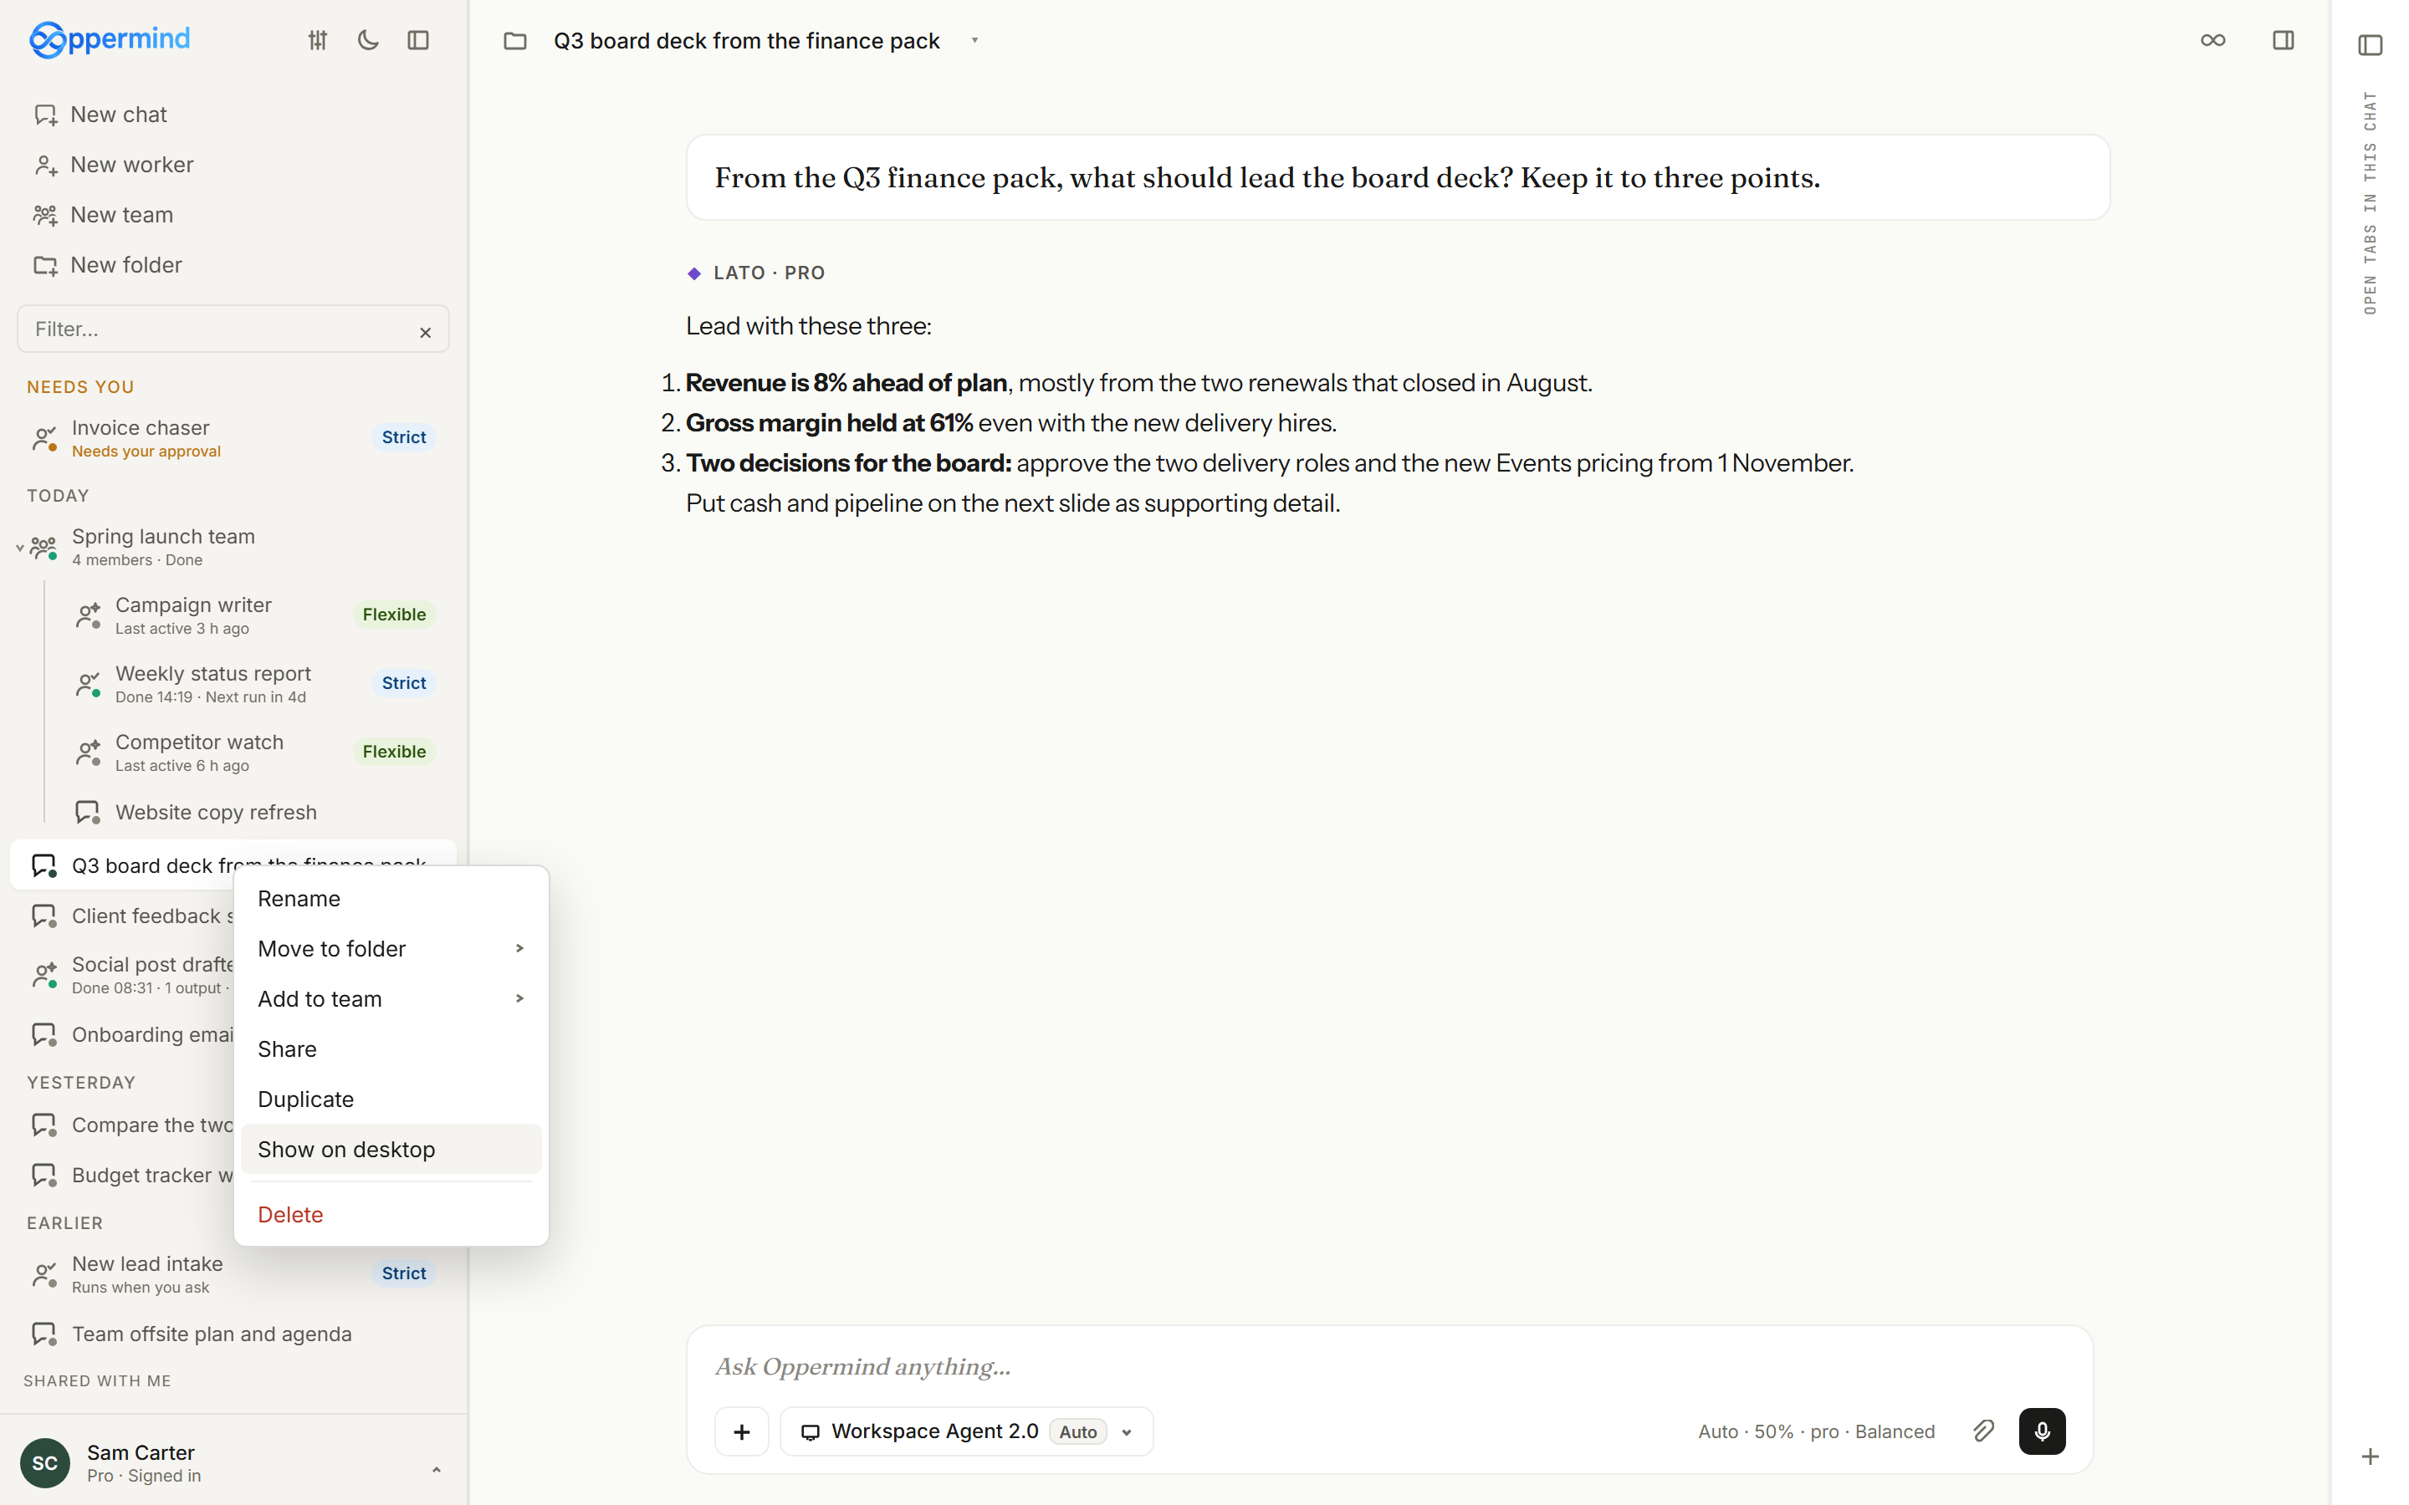The height and width of the screenshot is (1505, 2409).
Task: Click the Auto 50% pro Balanced settings text
Action: coord(1816,1431)
